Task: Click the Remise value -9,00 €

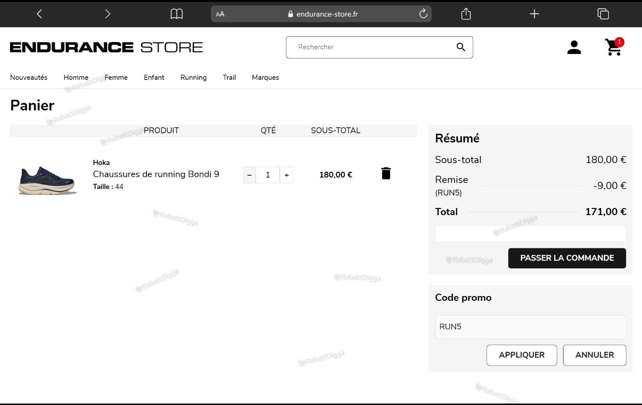Action: coord(610,186)
